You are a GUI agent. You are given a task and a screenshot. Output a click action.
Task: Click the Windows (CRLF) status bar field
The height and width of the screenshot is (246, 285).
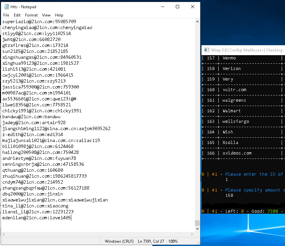pyautogui.click(x=119, y=241)
